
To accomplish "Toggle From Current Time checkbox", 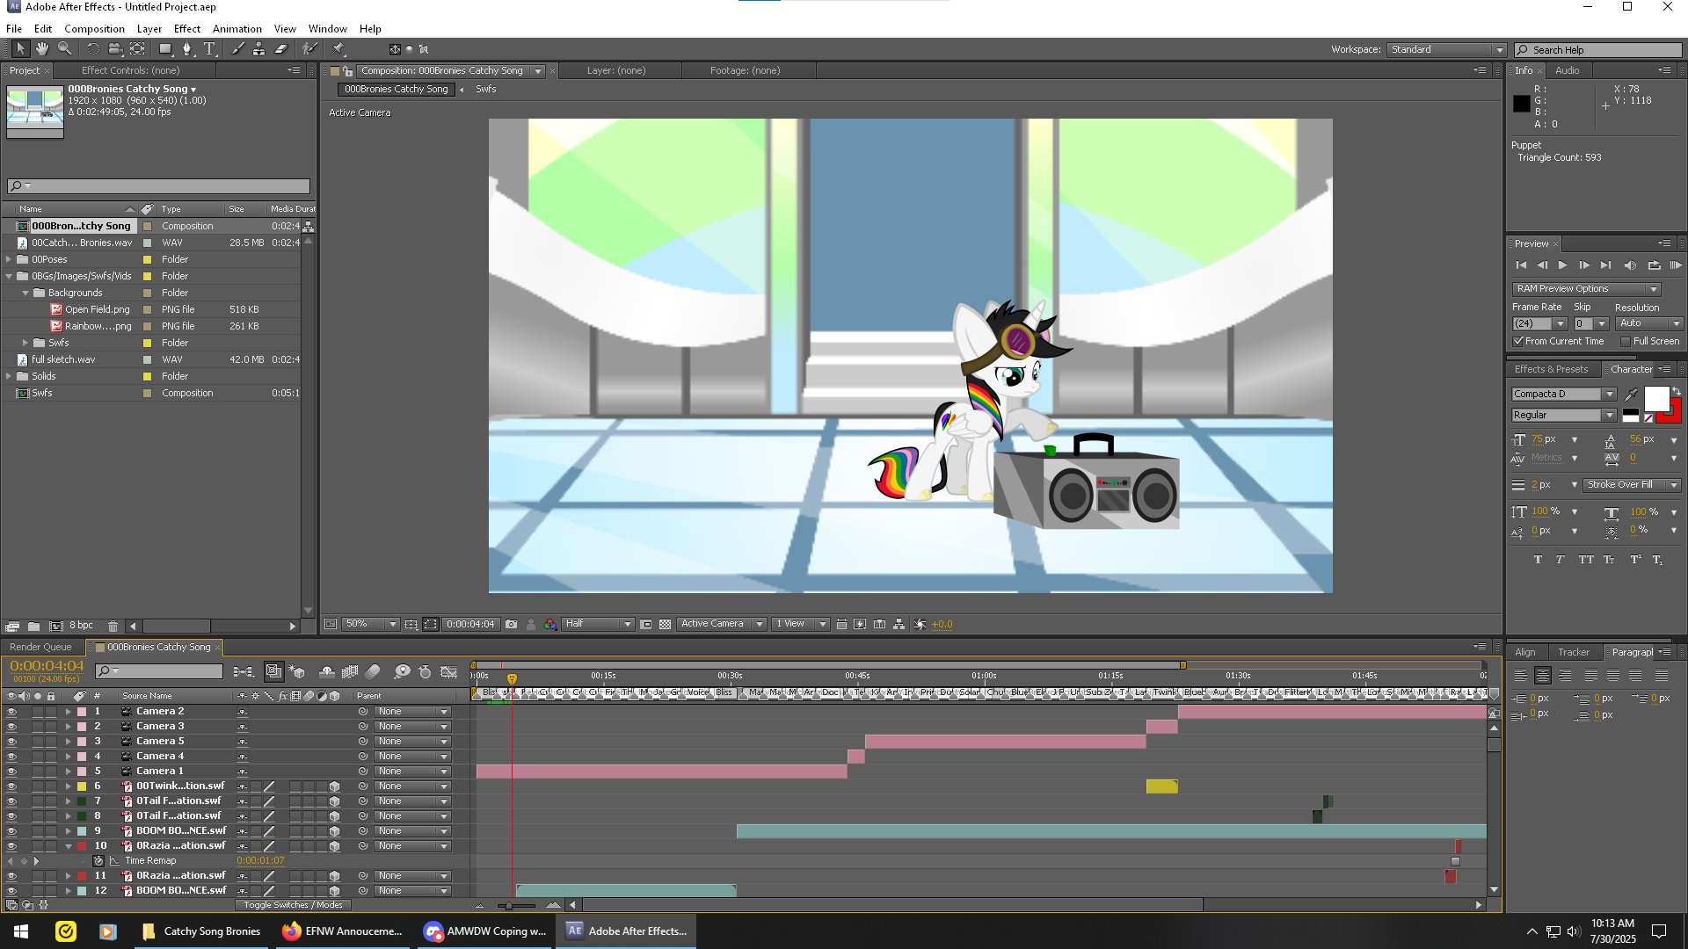I will (x=1518, y=341).
